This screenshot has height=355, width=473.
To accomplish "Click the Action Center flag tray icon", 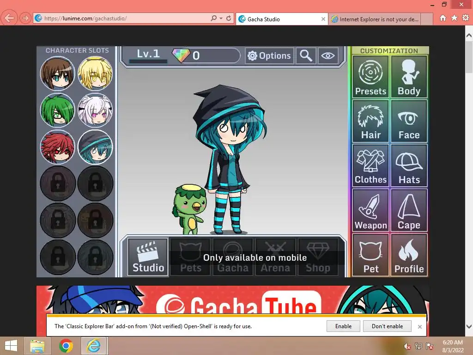I will 429,346.
